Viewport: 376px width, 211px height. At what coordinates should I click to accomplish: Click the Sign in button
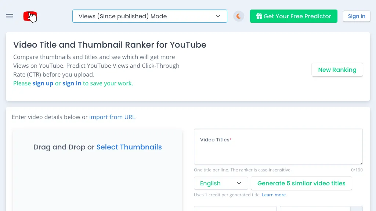click(356, 16)
